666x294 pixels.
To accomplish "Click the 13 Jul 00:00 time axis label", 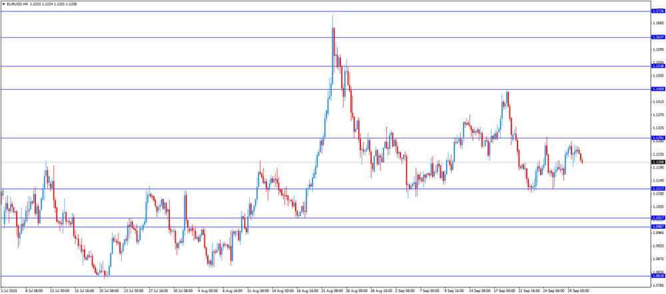I will [x=59, y=291].
